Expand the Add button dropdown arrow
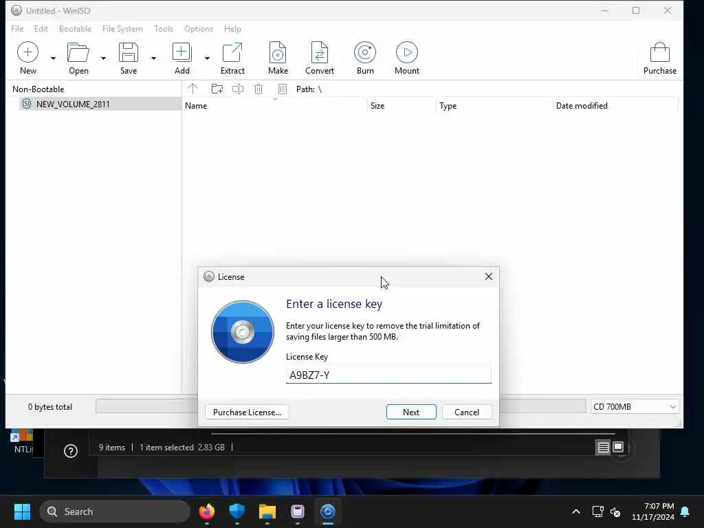 coord(207,58)
